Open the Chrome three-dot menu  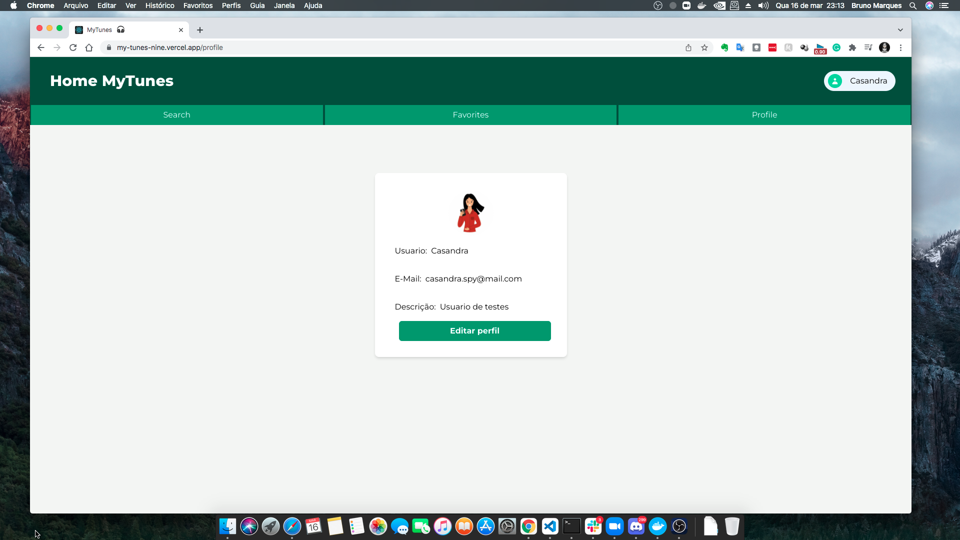900,47
